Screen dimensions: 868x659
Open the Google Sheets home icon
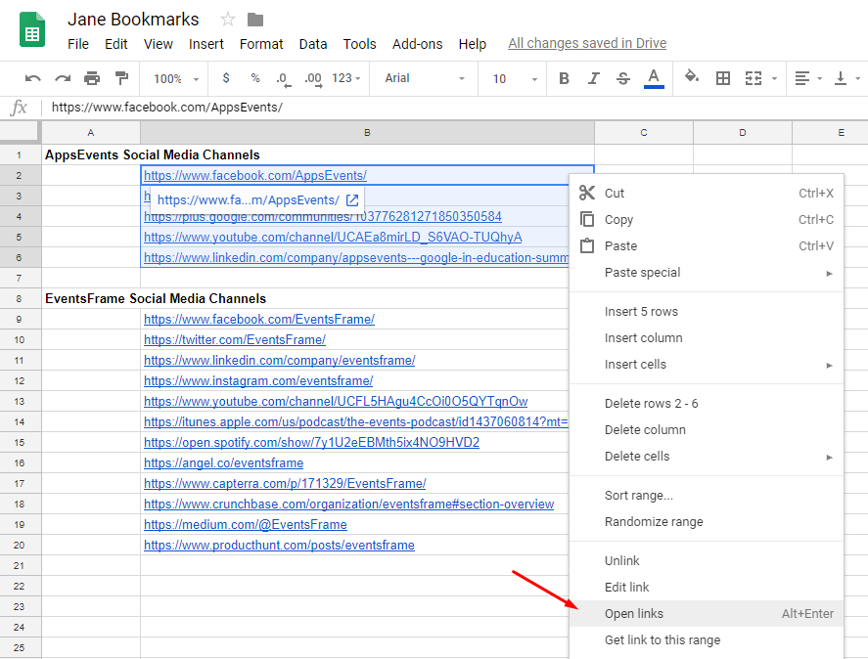click(x=32, y=30)
